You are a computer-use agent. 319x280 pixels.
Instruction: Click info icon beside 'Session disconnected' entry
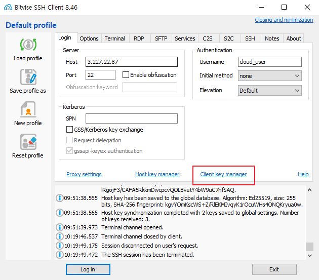(59, 246)
